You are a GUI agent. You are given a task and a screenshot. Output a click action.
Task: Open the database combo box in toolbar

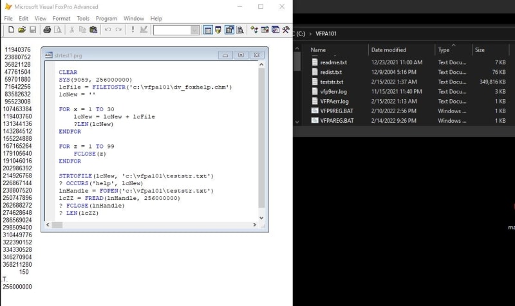point(176,30)
